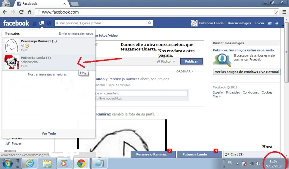This screenshot has height=169, width=289.
Task: Open Putencio Landa profile name link
Action: 211,23
